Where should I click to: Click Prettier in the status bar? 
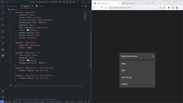point(79,102)
